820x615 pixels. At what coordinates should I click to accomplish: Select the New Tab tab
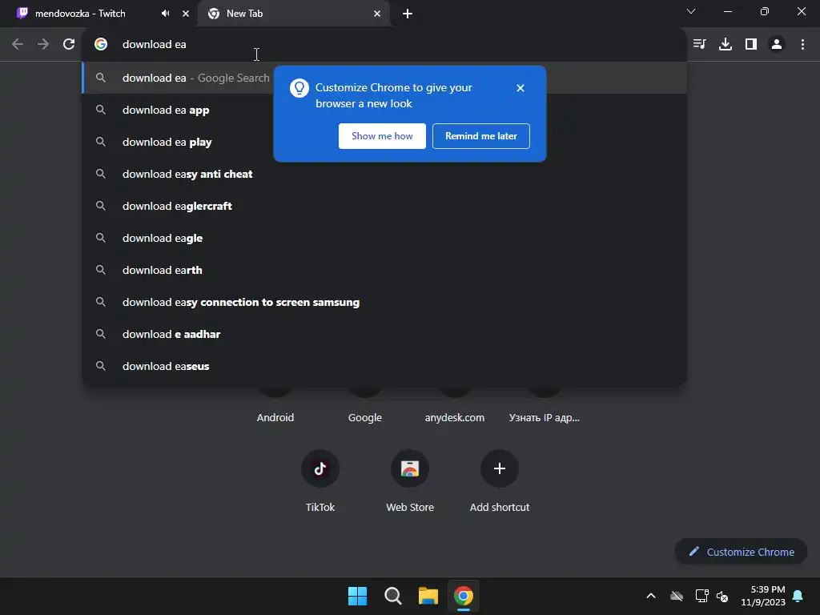point(293,14)
